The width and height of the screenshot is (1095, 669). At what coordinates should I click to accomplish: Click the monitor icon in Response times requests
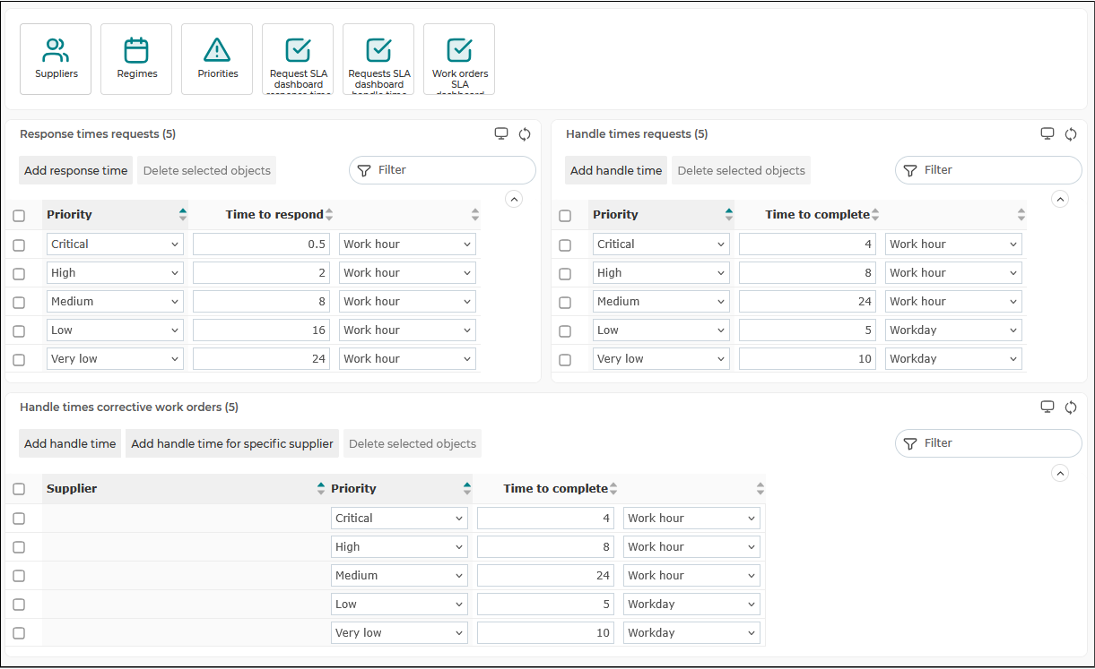click(501, 134)
